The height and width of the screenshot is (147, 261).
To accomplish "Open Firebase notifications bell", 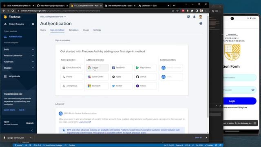I will tap(194, 17).
